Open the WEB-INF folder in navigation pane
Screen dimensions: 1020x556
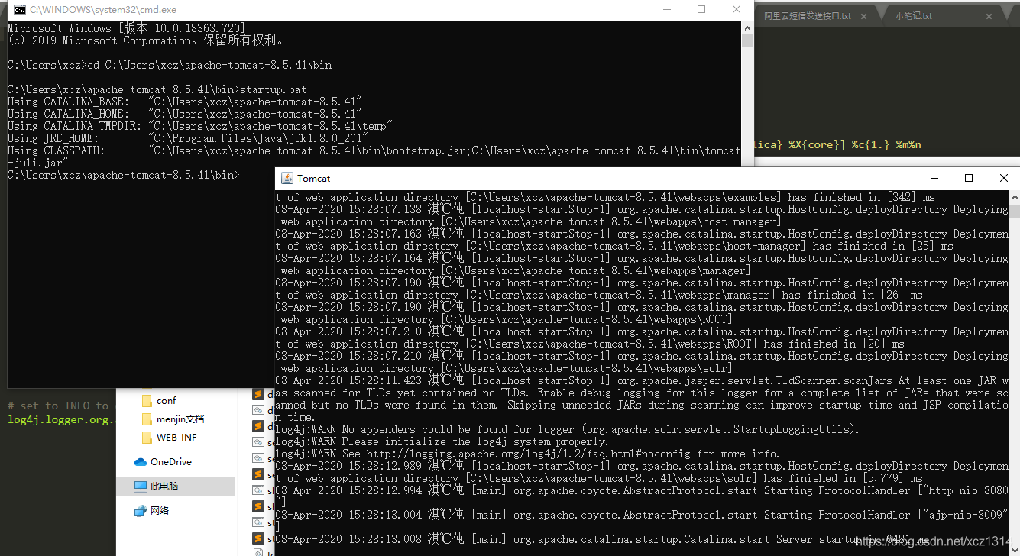point(176,437)
